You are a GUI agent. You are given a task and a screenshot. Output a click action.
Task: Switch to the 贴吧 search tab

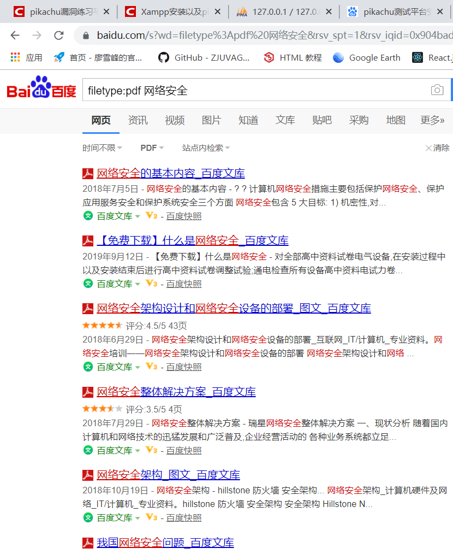click(322, 120)
